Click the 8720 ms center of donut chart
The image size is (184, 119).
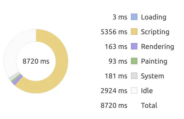click(36, 61)
